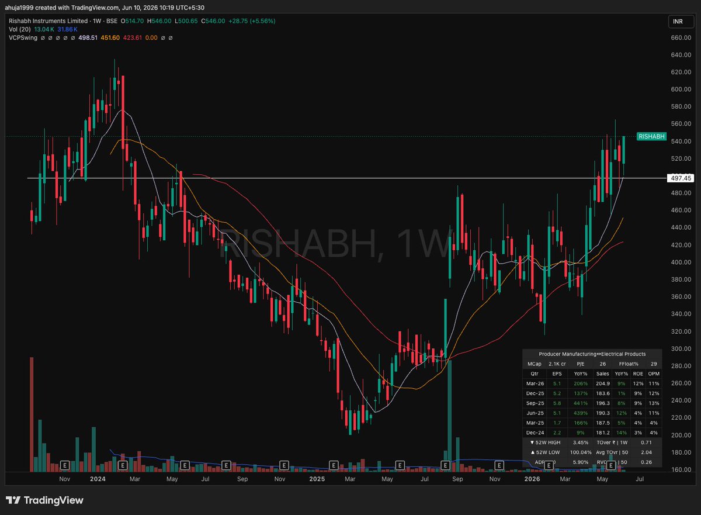Screen dimensions: 701x515
Task: Click the Dec-25 quarter row label
Action: [534, 393]
